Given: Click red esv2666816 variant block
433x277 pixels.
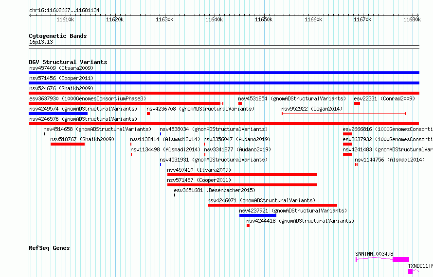Looking at the screenshot, I should [347, 134].
